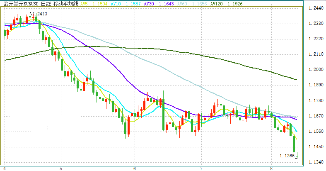Select month 5 on the time axis
Image resolution: width=326 pixels, height=171 pixels.
(x=61, y=169)
